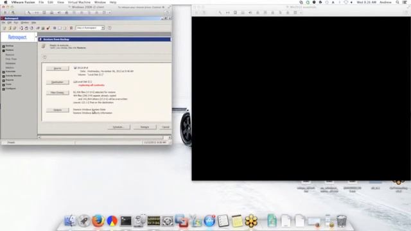Launch Firefox from the Dock
Screen dimensions: 411x231
[98, 221]
